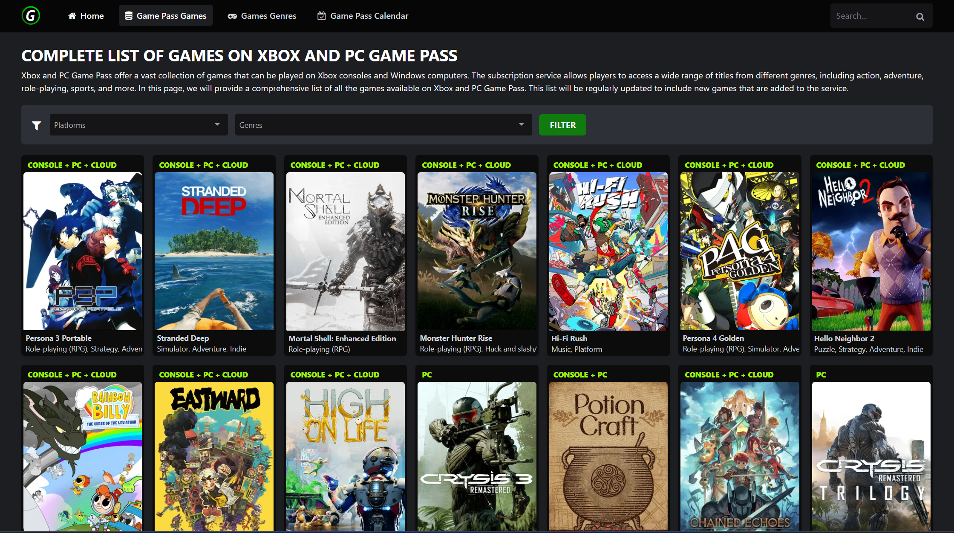The image size is (954, 533).
Task: Open the Eastward cover art
Action: pyautogui.click(x=214, y=456)
